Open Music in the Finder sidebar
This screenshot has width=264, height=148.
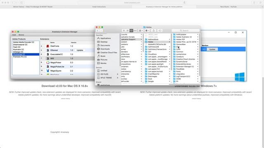103,56
